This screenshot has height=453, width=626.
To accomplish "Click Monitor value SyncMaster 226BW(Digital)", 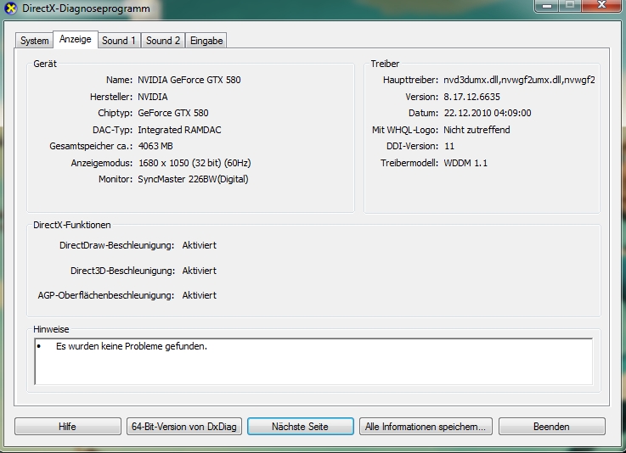I will tap(193, 179).
